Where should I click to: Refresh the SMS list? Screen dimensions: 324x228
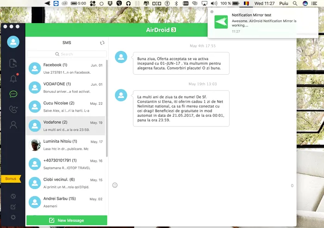[x=102, y=43]
